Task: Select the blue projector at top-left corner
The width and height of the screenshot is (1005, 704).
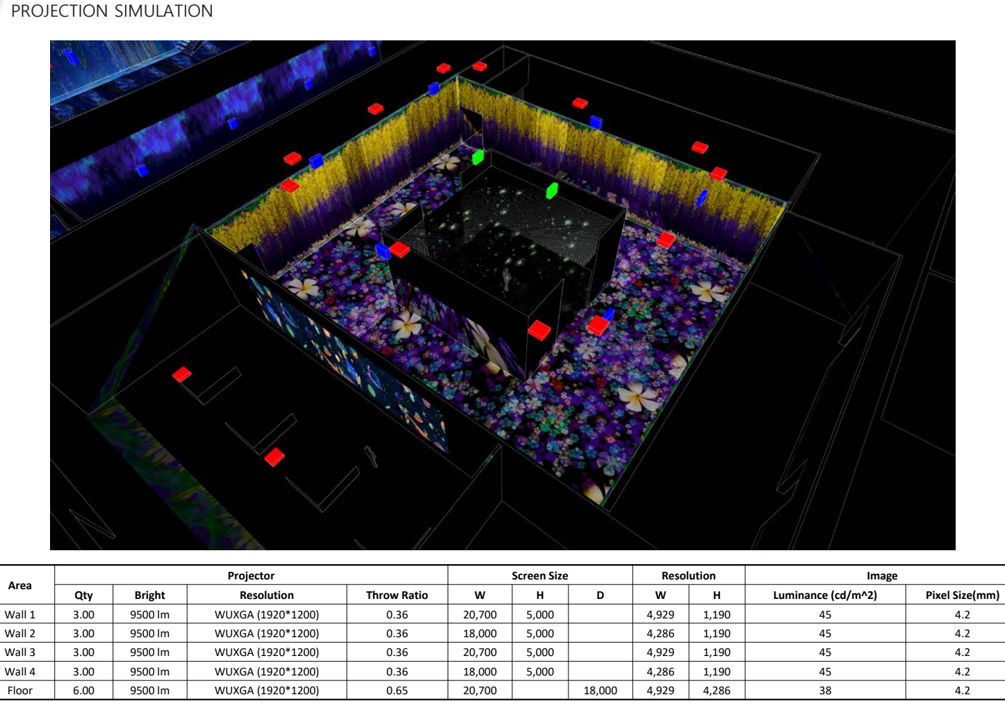Action: click(x=69, y=56)
